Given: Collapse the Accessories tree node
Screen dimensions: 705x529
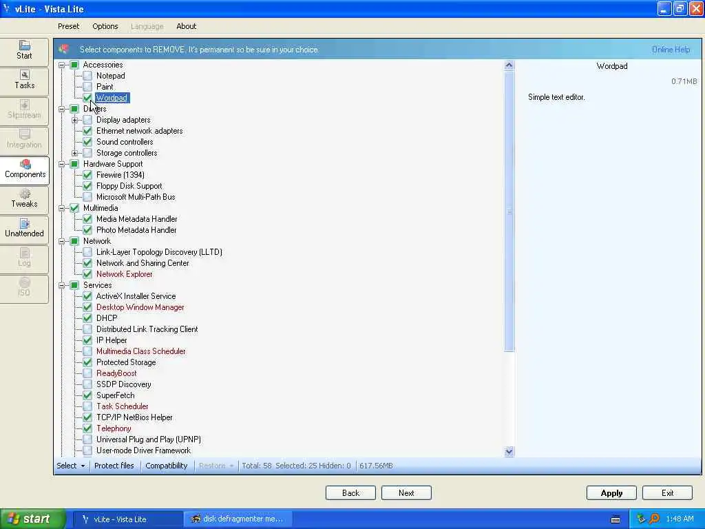Looking at the screenshot, I should pyautogui.click(x=61, y=65).
